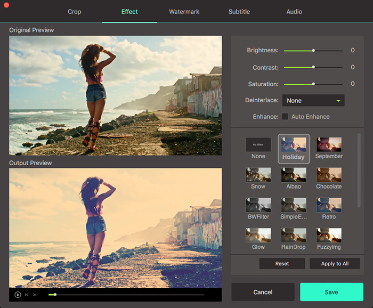This screenshot has width=373, height=308.
Task: Jump to next frame in playback bar
Action: (35, 295)
